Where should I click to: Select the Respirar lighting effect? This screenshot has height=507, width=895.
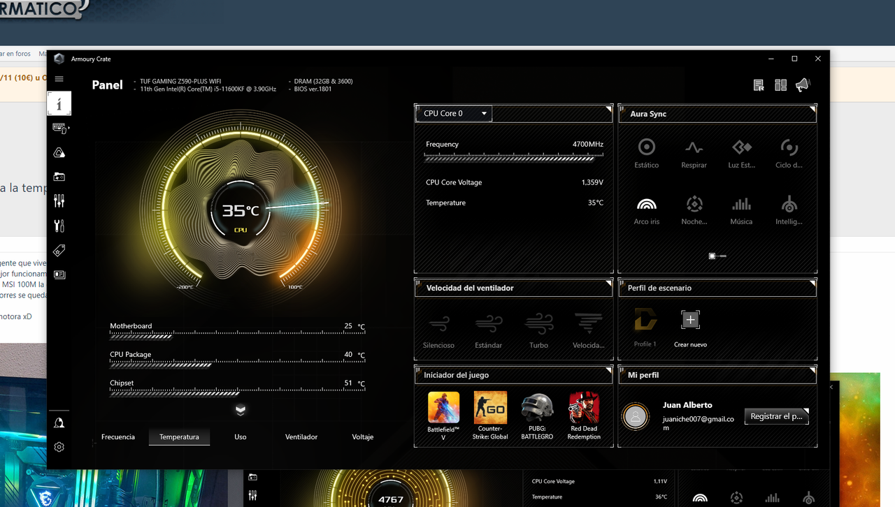point(694,154)
